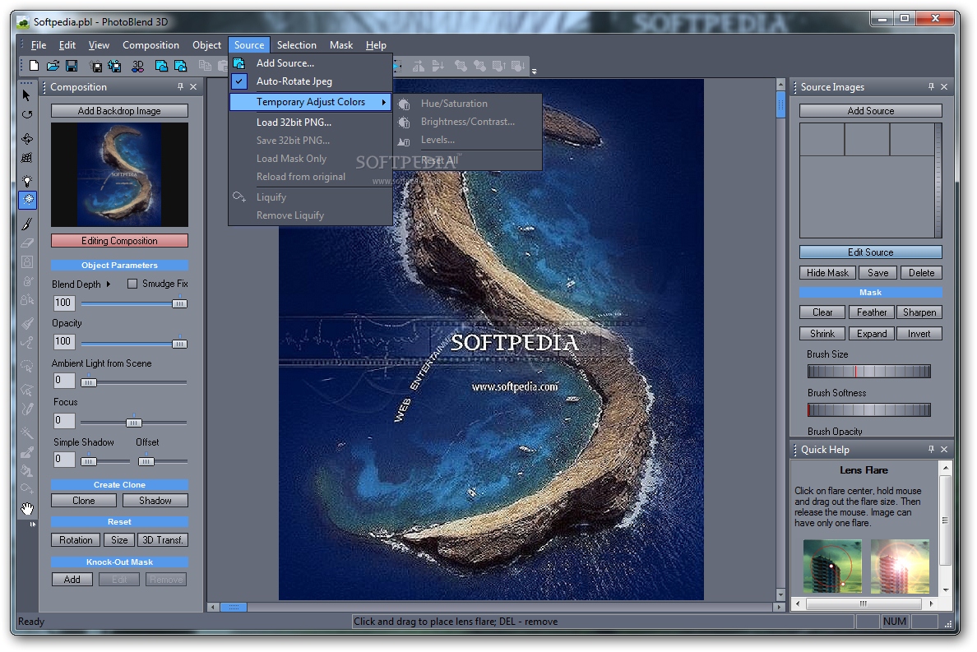Toggle the Source Images panel pin
Image resolution: width=977 pixels, height=652 pixels.
click(931, 87)
